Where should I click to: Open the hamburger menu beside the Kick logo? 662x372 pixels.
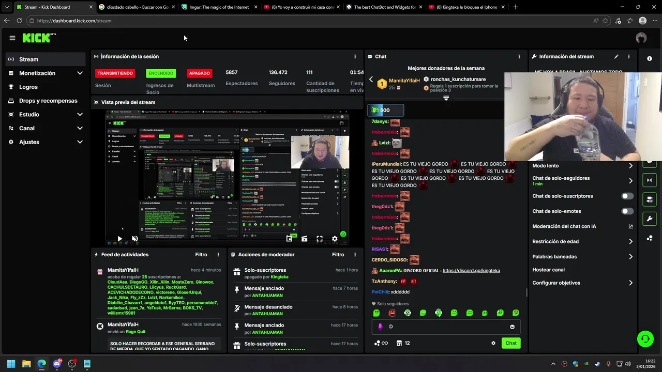[12, 38]
